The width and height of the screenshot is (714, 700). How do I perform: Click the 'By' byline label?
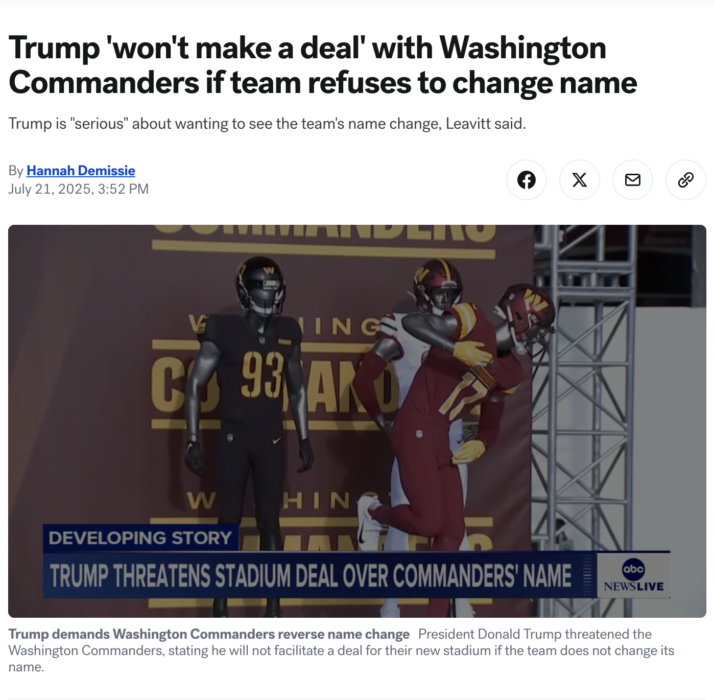[16, 171]
